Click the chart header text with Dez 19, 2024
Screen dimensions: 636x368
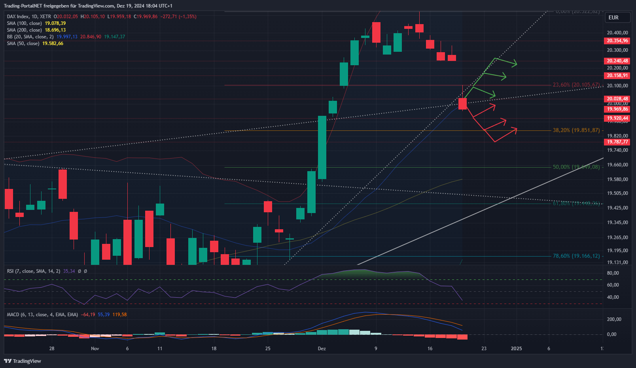(x=88, y=6)
